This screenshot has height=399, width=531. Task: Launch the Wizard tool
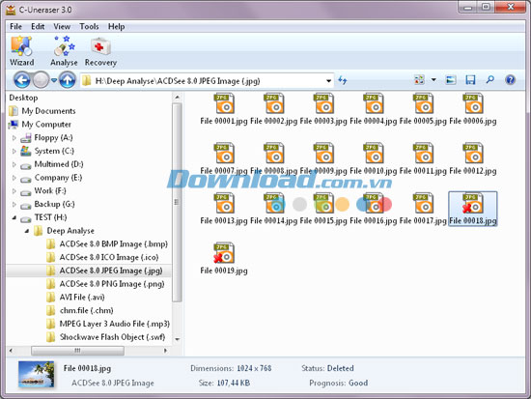tap(21, 51)
